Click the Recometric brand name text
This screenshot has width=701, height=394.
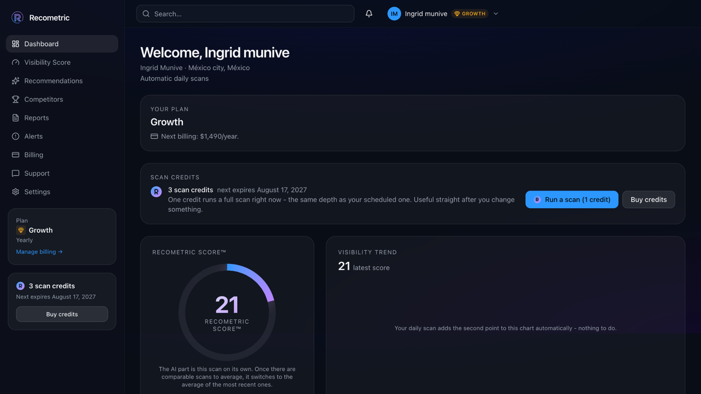pyautogui.click(x=50, y=18)
